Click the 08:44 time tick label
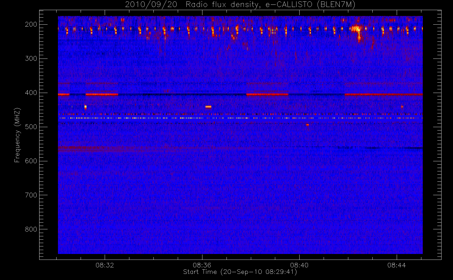 (x=396, y=265)
